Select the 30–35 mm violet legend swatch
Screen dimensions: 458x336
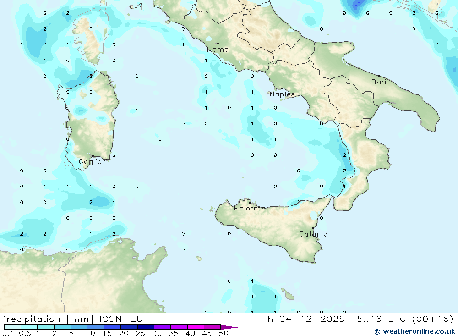click(163, 327)
